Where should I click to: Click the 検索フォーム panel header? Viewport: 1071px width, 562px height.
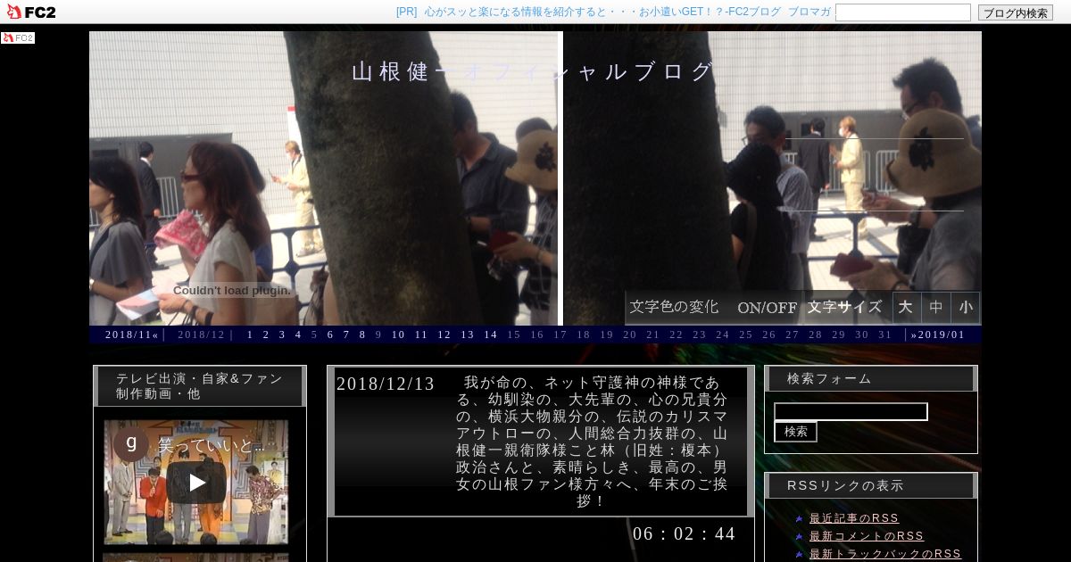point(871,379)
